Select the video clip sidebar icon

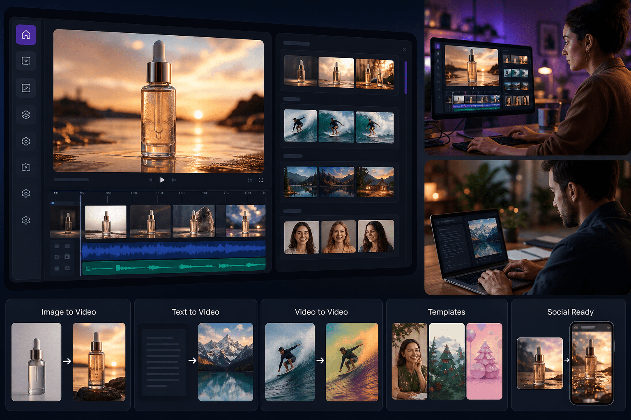point(26,61)
